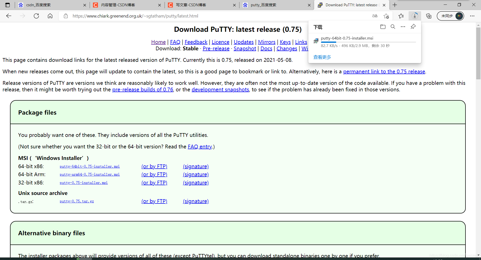The image size is (481, 260).
Task: Open signature for 32-bit x86 installer
Action: [196, 183]
